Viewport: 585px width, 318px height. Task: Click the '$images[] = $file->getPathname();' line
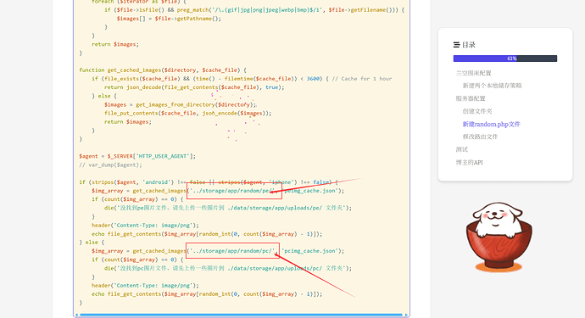point(169,19)
